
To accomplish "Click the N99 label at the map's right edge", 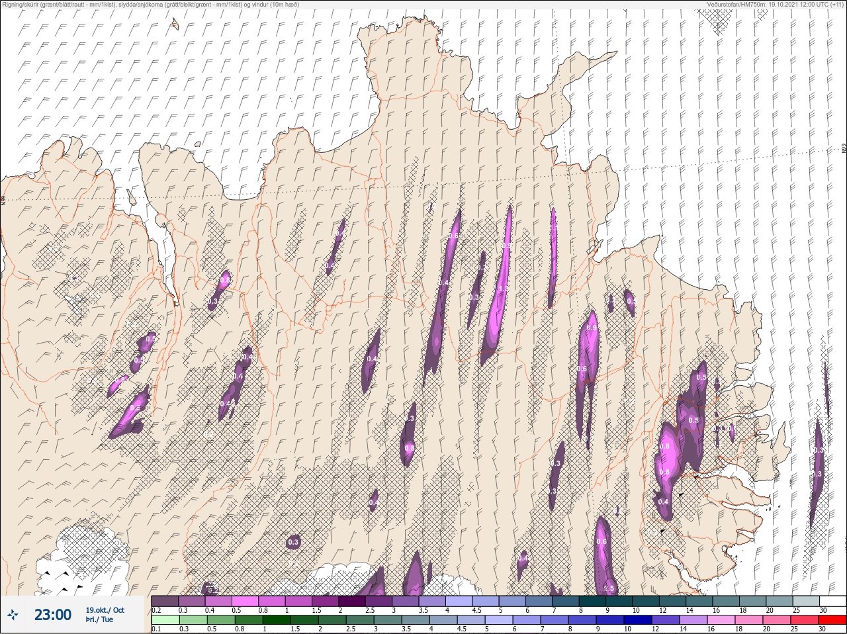I will [844, 149].
